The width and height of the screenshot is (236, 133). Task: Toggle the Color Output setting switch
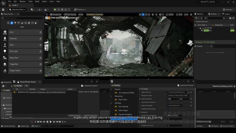point(116,110)
